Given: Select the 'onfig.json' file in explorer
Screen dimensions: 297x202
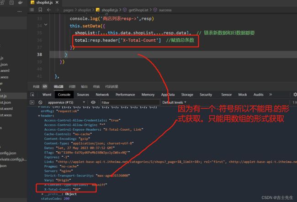Looking at the screenshot, I should (x=8, y=153).
